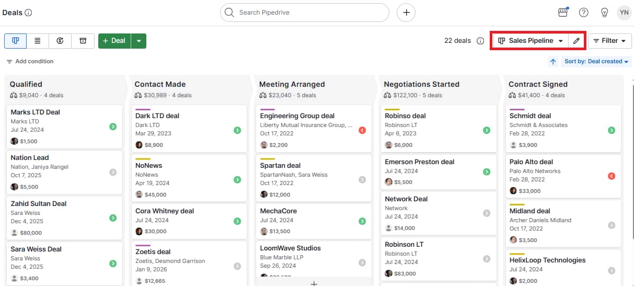This screenshot has width=634, height=286.
Task: Expand the Deal button dropdown arrow
Action: [x=139, y=41]
